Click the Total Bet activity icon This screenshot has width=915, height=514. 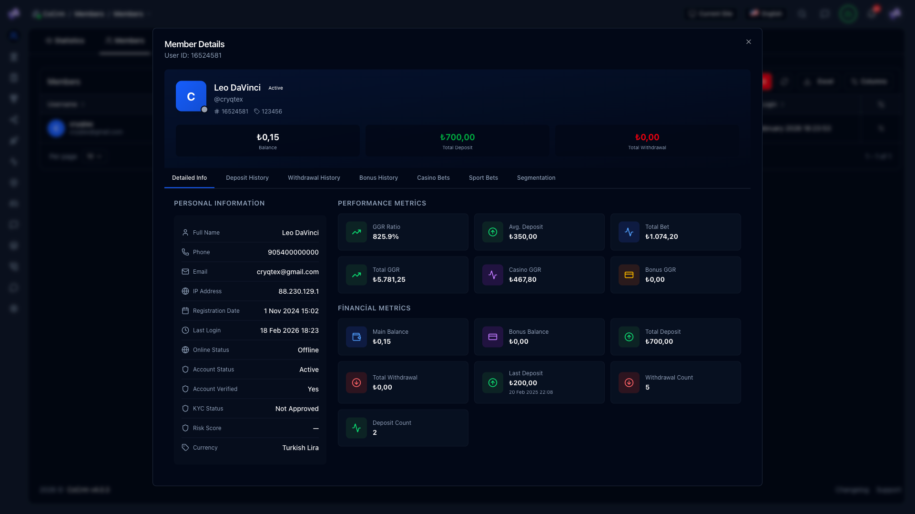629,232
